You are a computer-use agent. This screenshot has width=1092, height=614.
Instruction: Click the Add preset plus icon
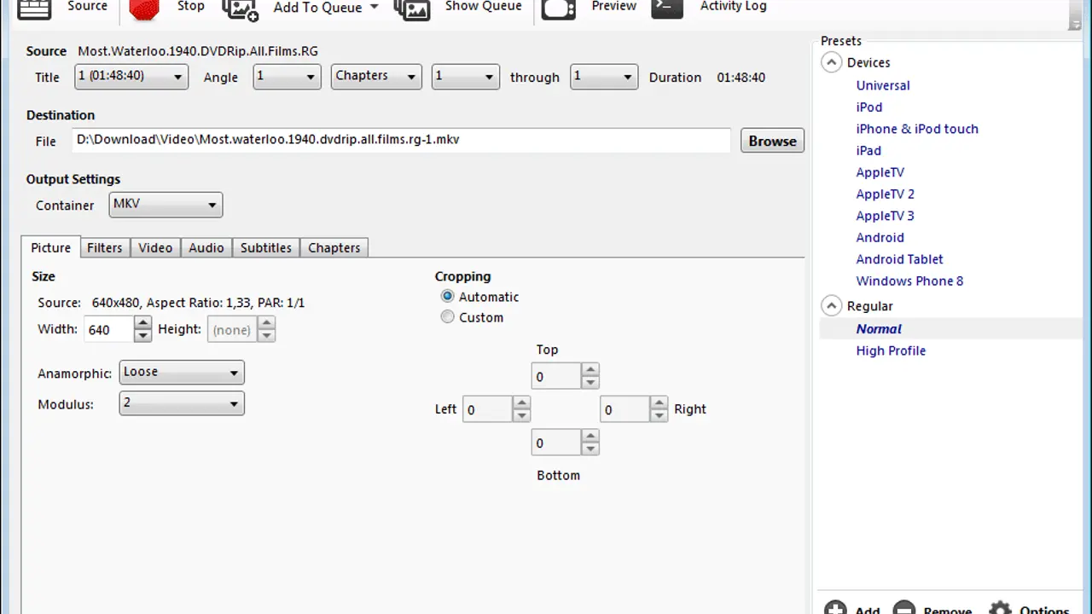pyautogui.click(x=835, y=607)
